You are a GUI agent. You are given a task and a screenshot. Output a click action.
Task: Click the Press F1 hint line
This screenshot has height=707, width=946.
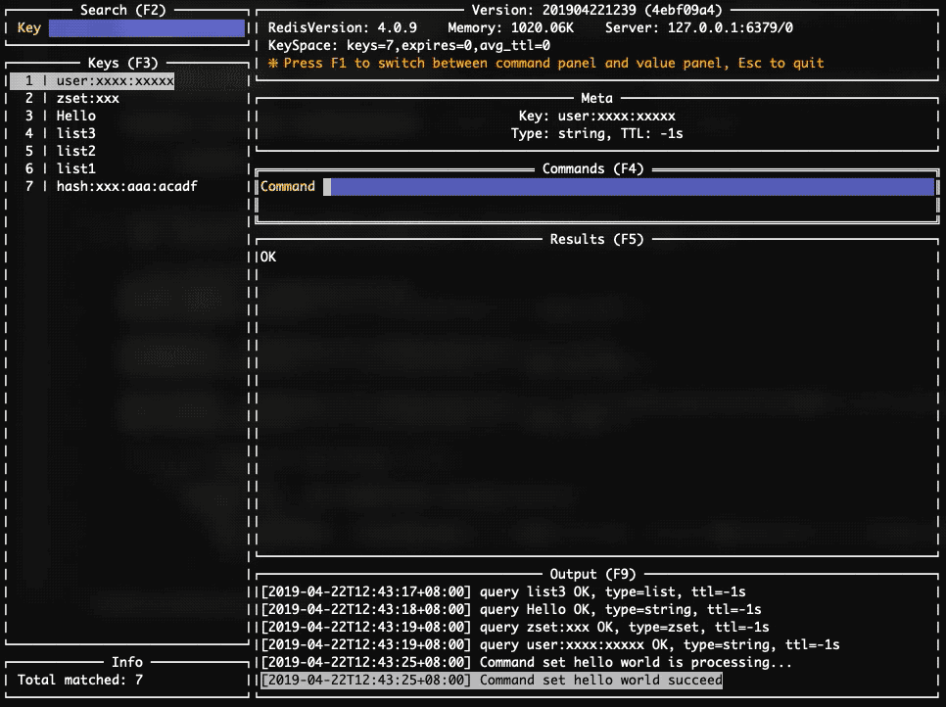tap(546, 63)
